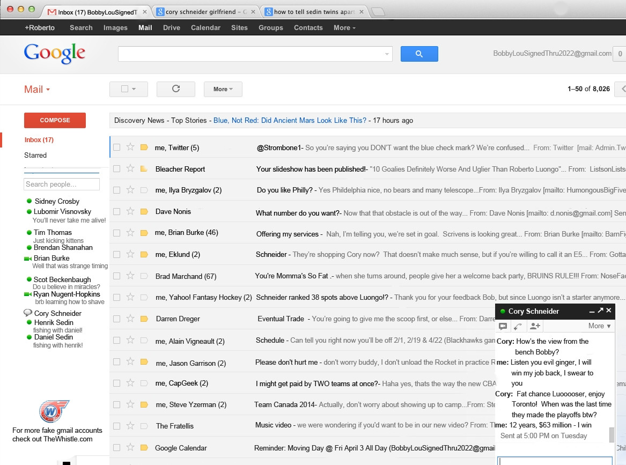Image resolution: width=626 pixels, height=465 pixels.
Task: Check the box for me, Alain Vigneault email
Action: coord(116,341)
